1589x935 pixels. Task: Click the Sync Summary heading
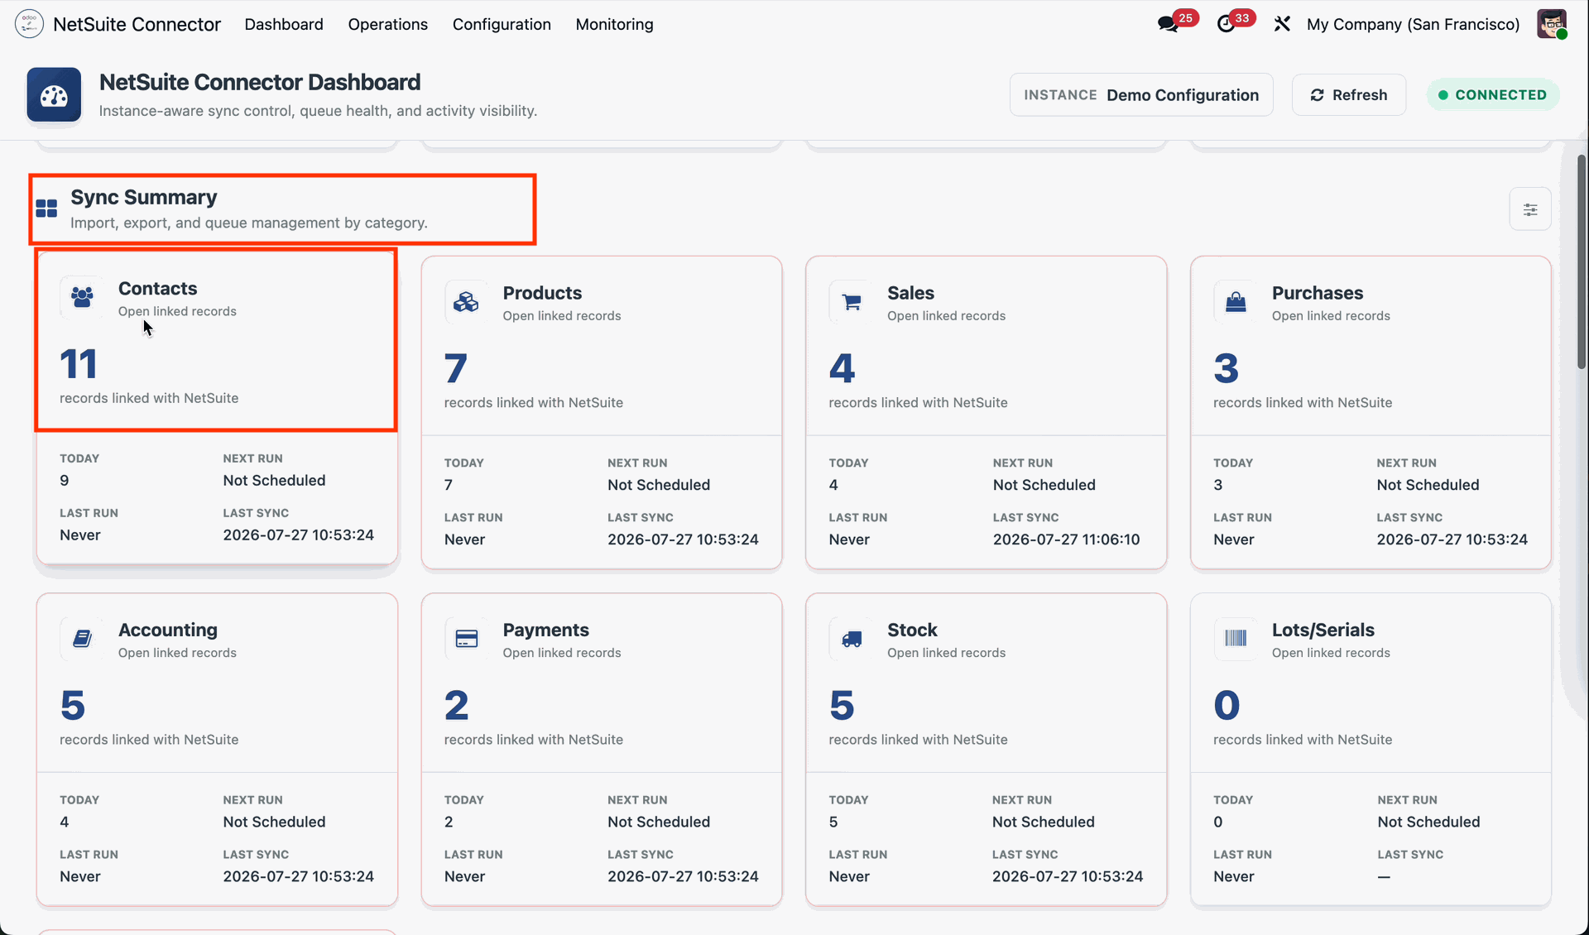click(x=144, y=197)
